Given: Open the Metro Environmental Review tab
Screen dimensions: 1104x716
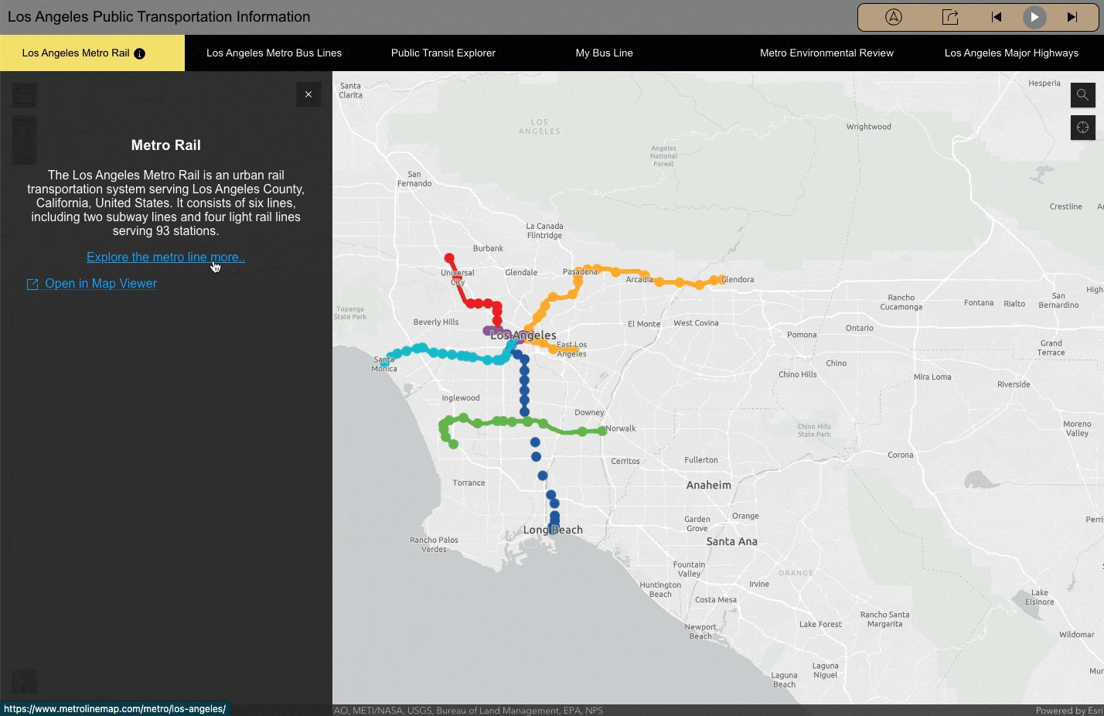Looking at the screenshot, I should [x=826, y=53].
